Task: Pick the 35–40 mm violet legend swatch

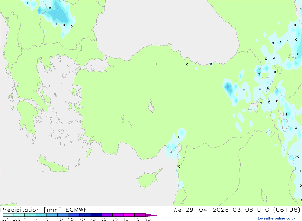Action: click(x=118, y=215)
